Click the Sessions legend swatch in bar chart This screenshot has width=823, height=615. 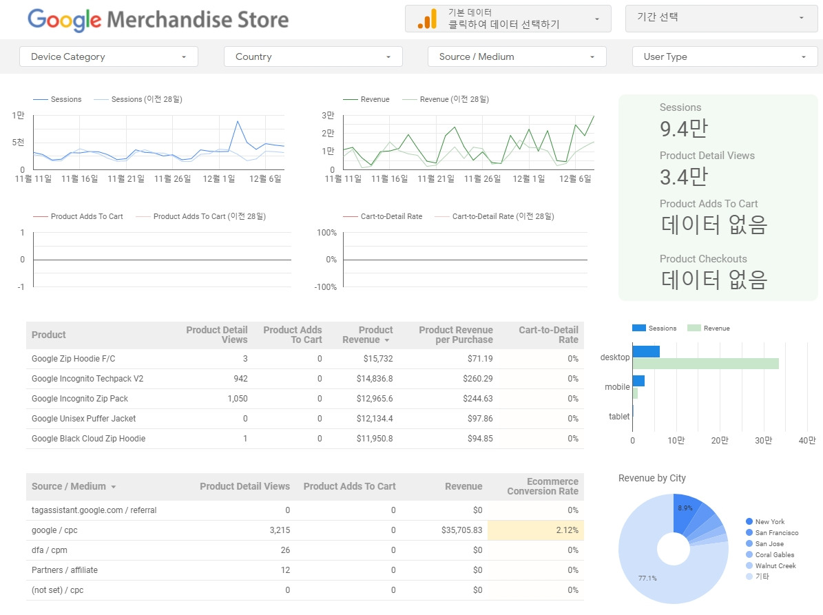[638, 328]
